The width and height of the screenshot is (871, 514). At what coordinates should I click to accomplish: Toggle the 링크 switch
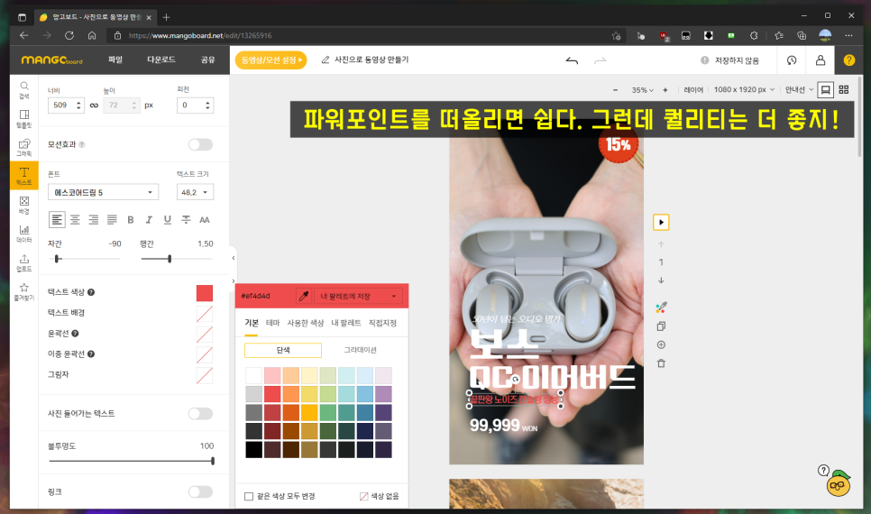point(200,491)
